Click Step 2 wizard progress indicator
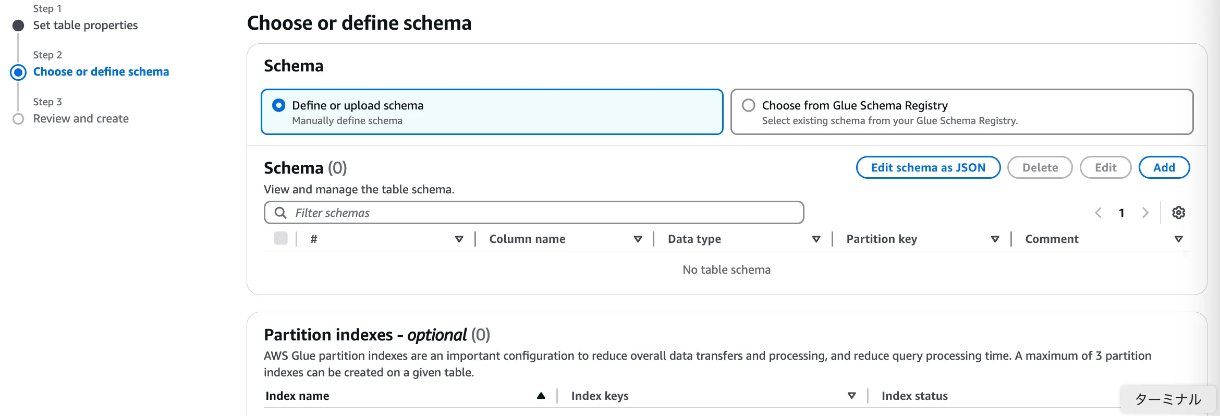Viewport: 1220px width, 416px height. coord(18,72)
